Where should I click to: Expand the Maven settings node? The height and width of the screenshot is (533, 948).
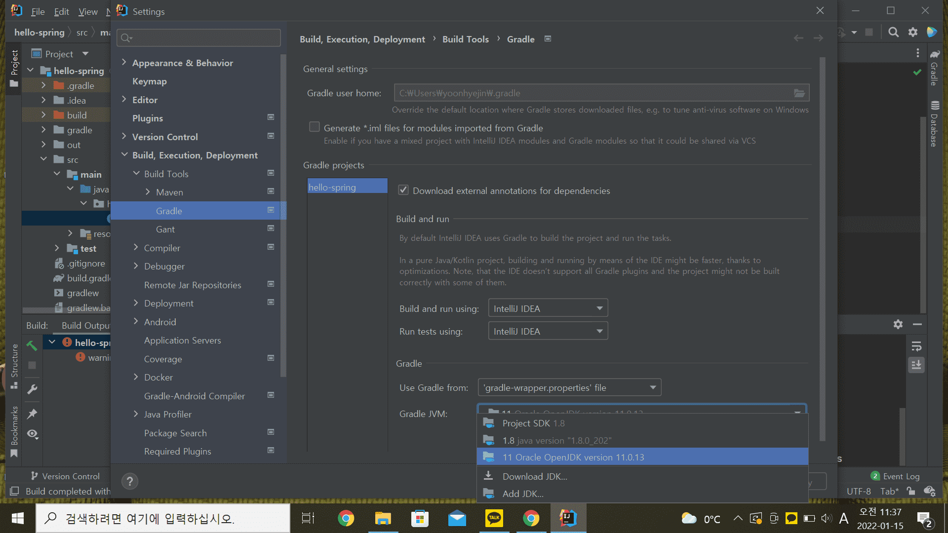click(x=148, y=191)
